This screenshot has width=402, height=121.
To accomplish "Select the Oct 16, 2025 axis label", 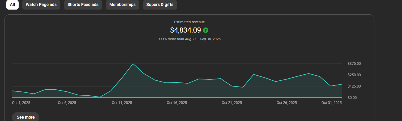I will pos(177,103).
